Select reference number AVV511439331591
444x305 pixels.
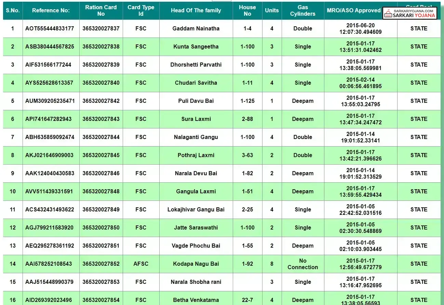[x=49, y=192]
